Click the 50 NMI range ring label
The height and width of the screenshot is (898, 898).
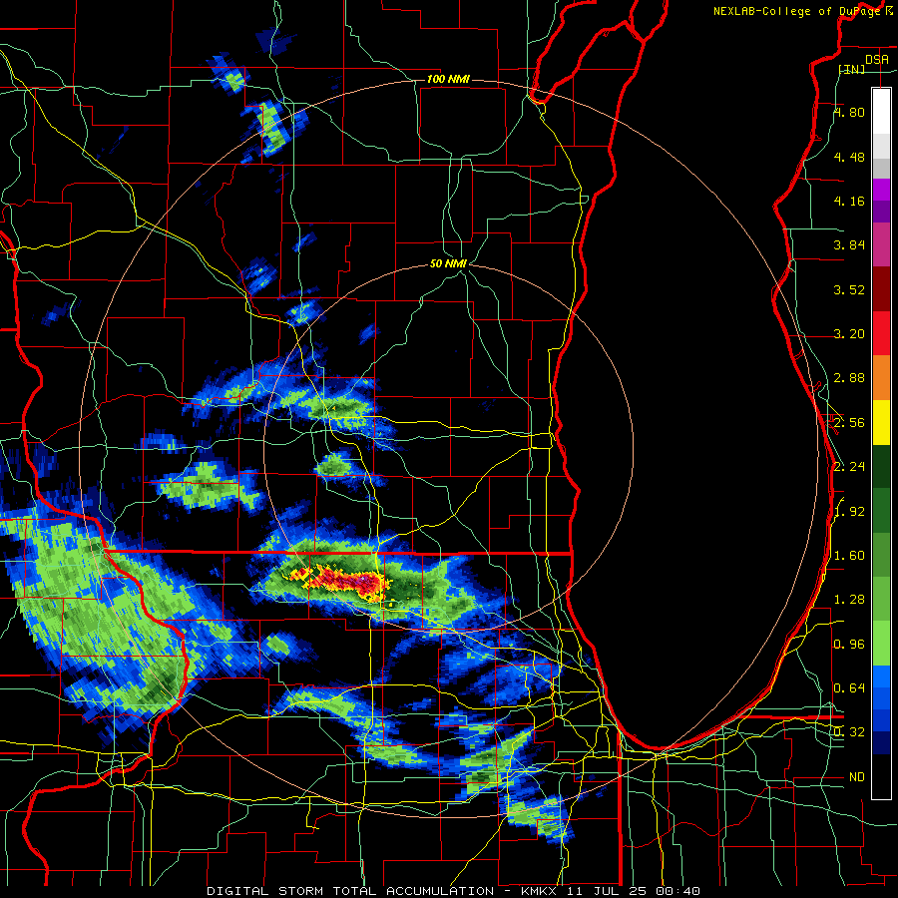point(448,263)
